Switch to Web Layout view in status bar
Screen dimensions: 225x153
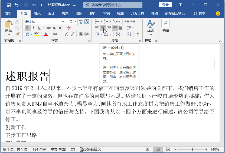point(168,149)
